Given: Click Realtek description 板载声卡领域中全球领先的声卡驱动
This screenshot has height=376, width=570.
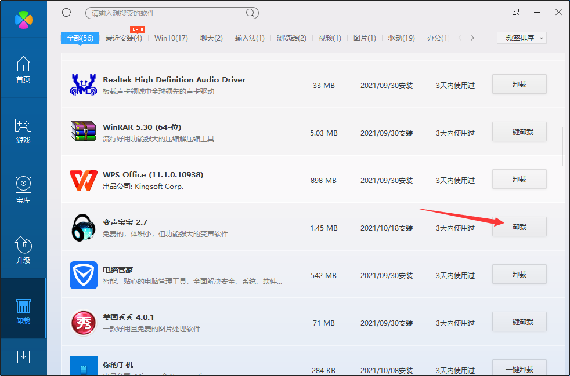Looking at the screenshot, I should pyautogui.click(x=158, y=92).
